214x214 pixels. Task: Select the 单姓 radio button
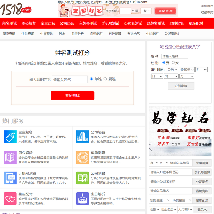pos(92,79)
